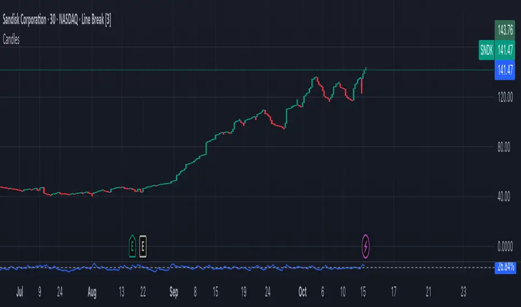Click the green earnings E marker
This screenshot has height=307, width=521.
tap(132, 244)
